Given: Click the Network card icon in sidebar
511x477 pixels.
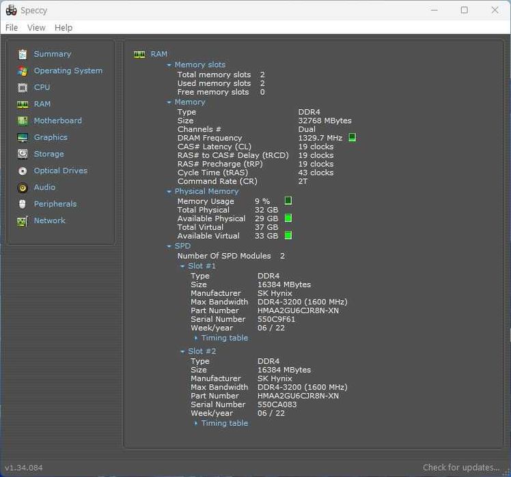Looking at the screenshot, I should coord(23,221).
